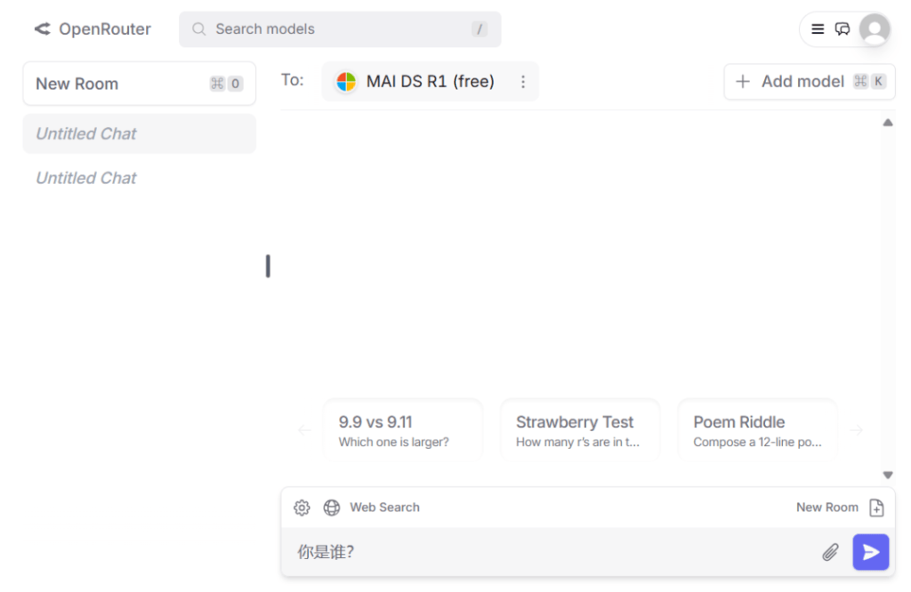The height and width of the screenshot is (592, 911).
Task: Click the New Room sidebar button
Action: point(139,84)
